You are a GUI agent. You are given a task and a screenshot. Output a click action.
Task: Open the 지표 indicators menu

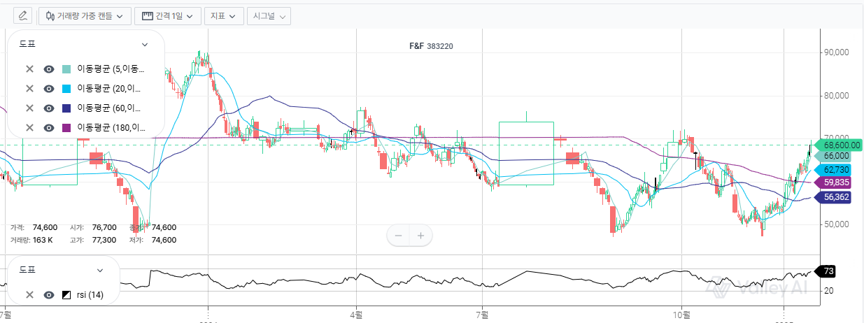(223, 15)
